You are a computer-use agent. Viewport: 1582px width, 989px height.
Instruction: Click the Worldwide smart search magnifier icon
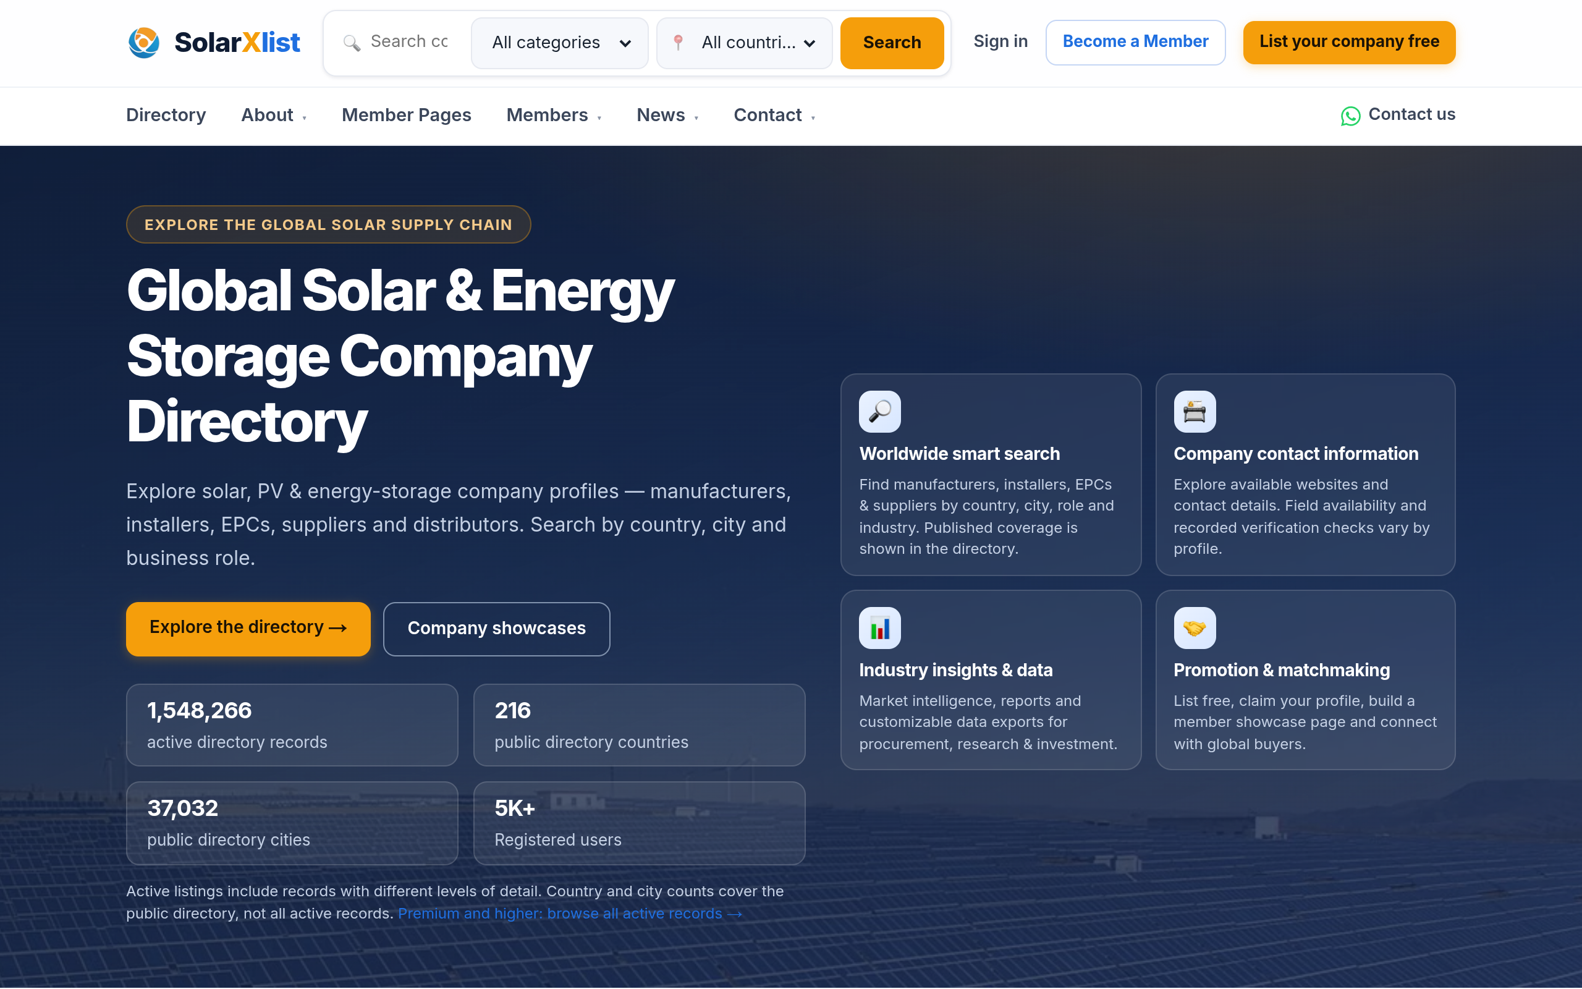879,412
